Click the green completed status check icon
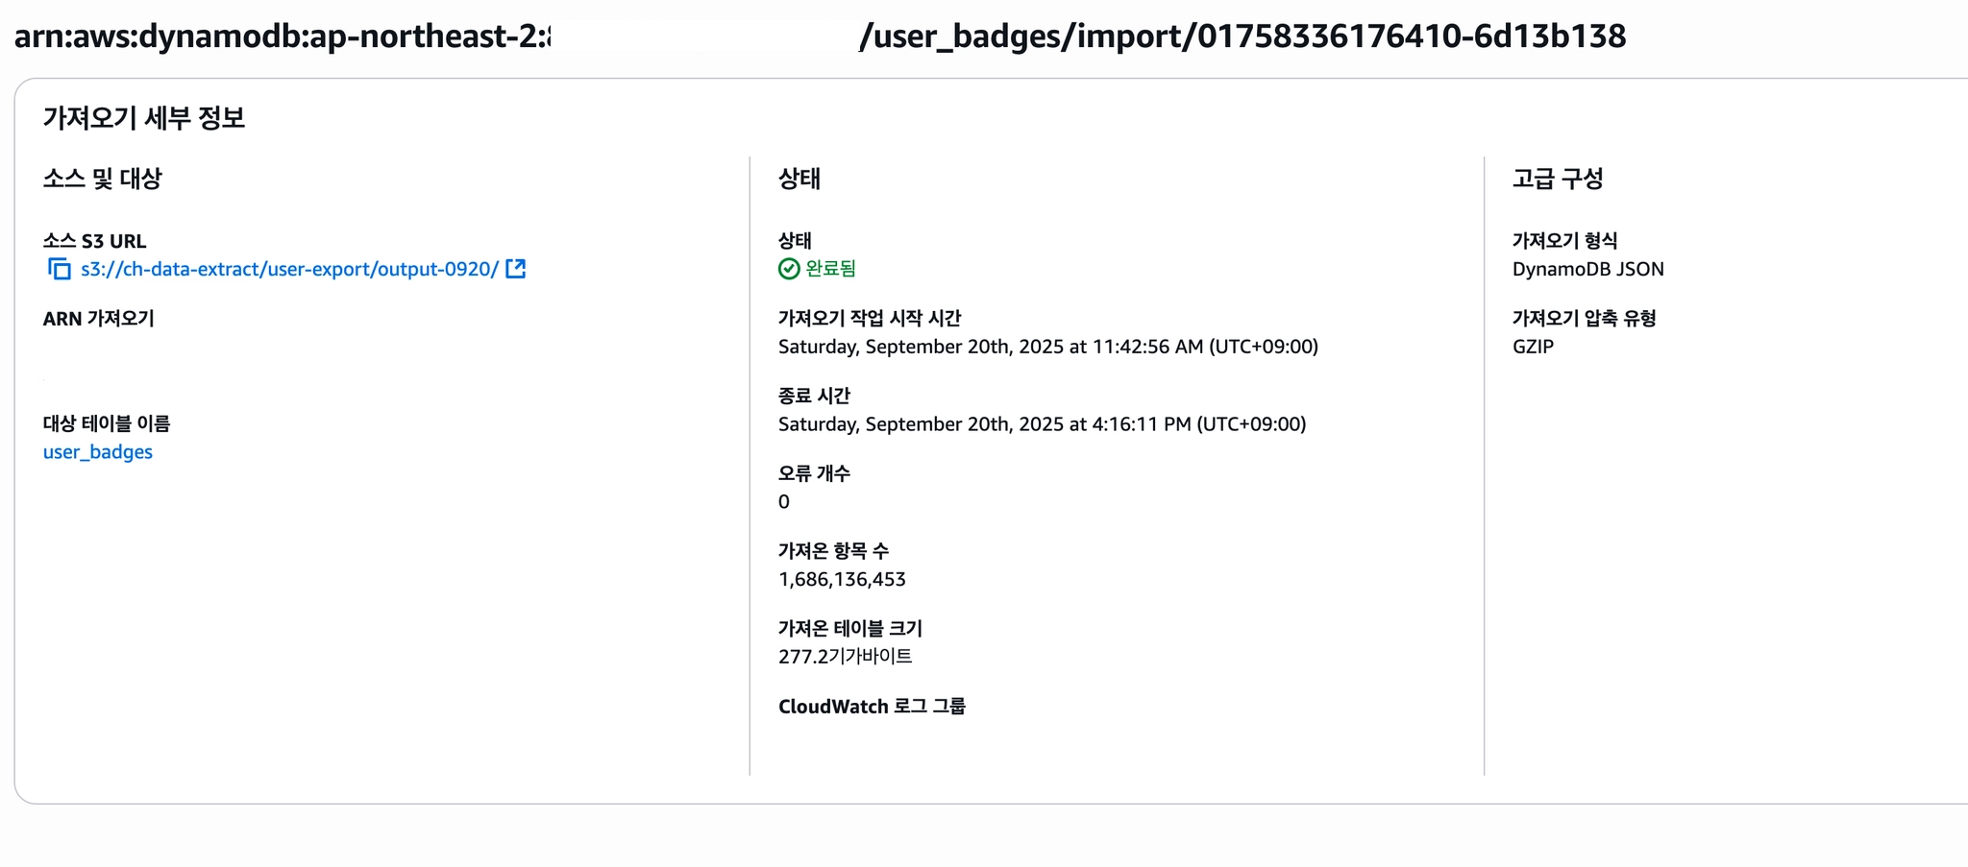Screen dimensions: 1968x867 tap(789, 269)
